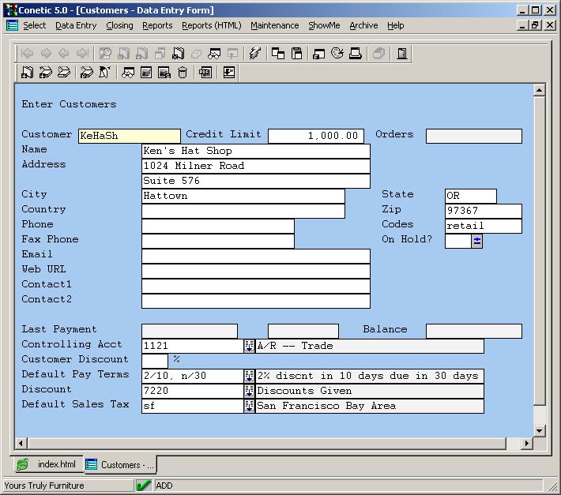This screenshot has height=495, width=561.
Task: Click the green checkmark in status bar
Action: [144, 486]
